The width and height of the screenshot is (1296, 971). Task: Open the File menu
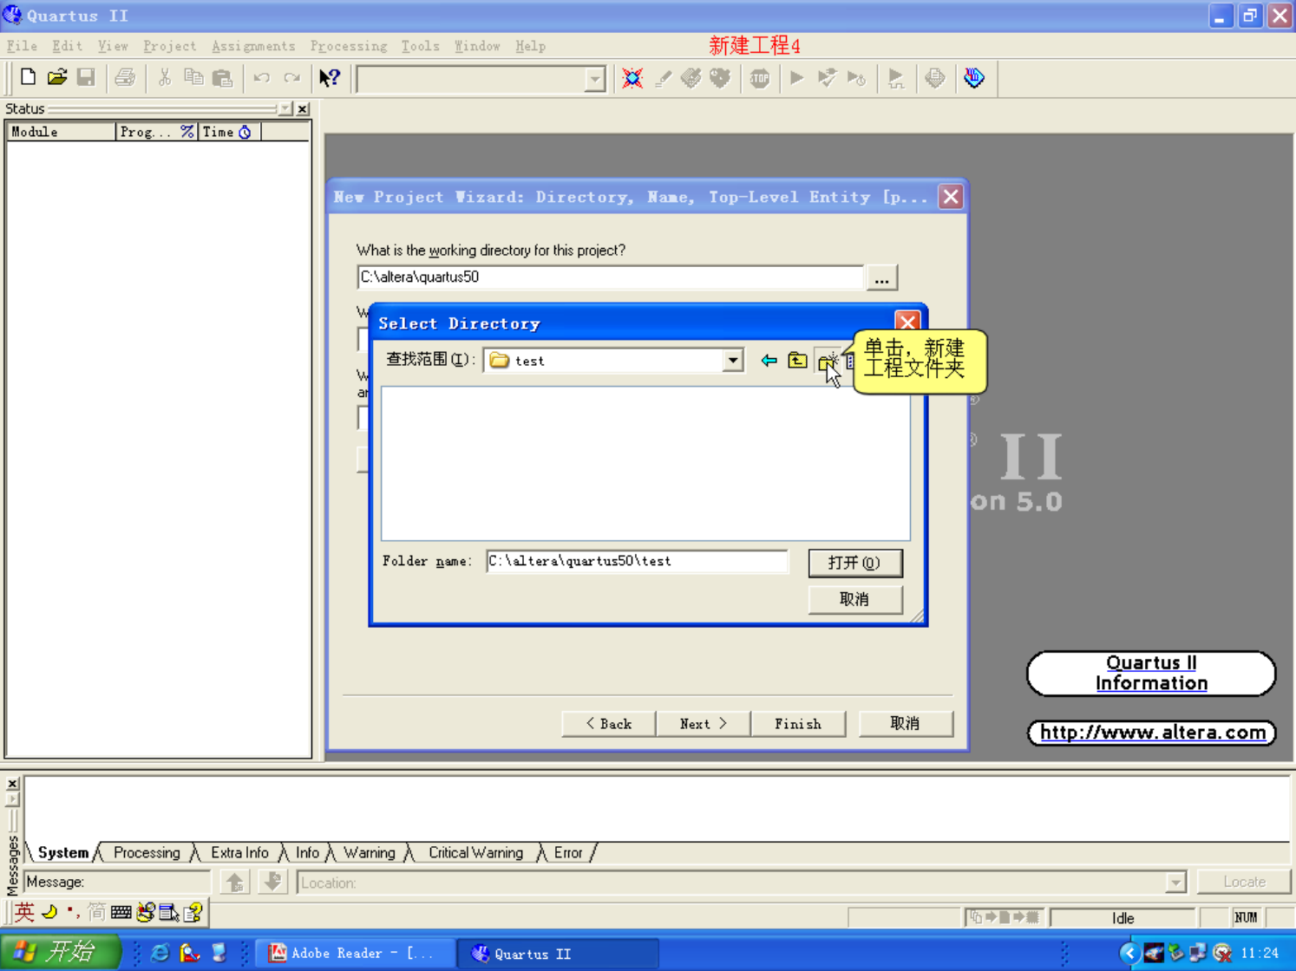click(x=22, y=46)
